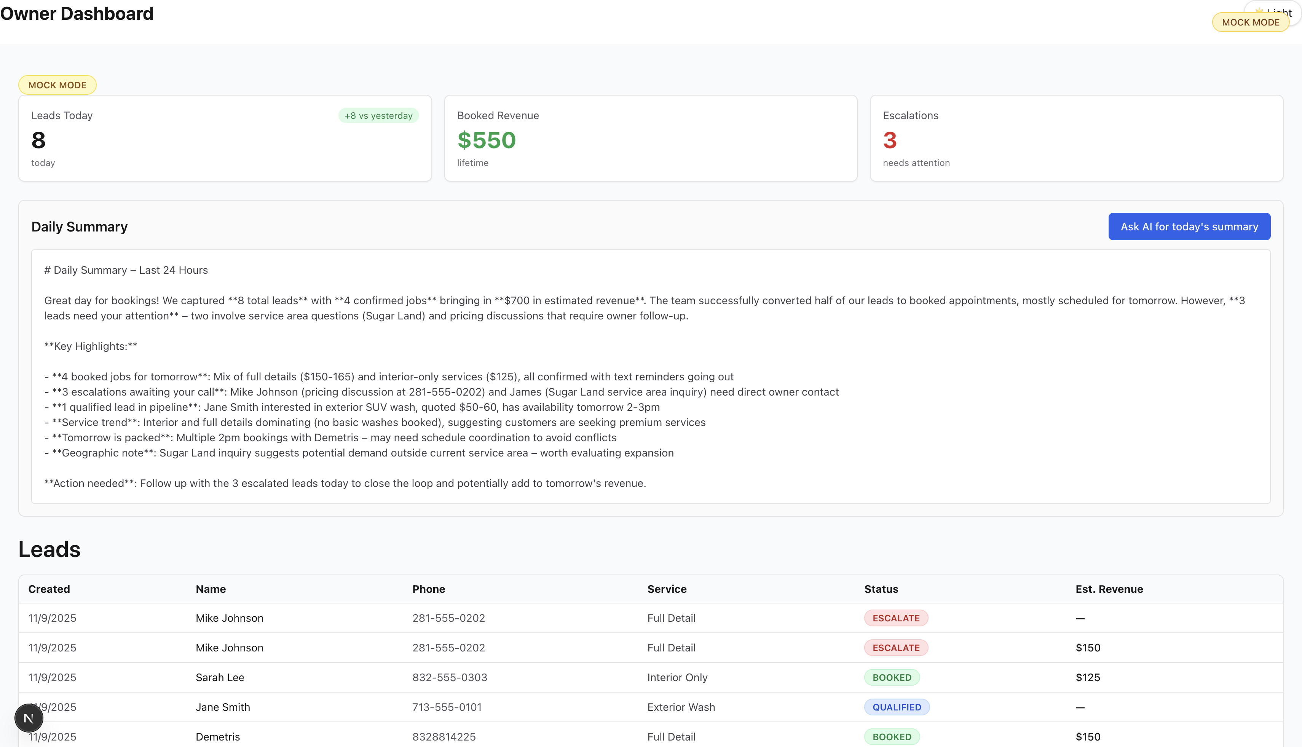Sort by Est. Revenue column header
Image resolution: width=1302 pixels, height=747 pixels.
pyautogui.click(x=1109, y=589)
